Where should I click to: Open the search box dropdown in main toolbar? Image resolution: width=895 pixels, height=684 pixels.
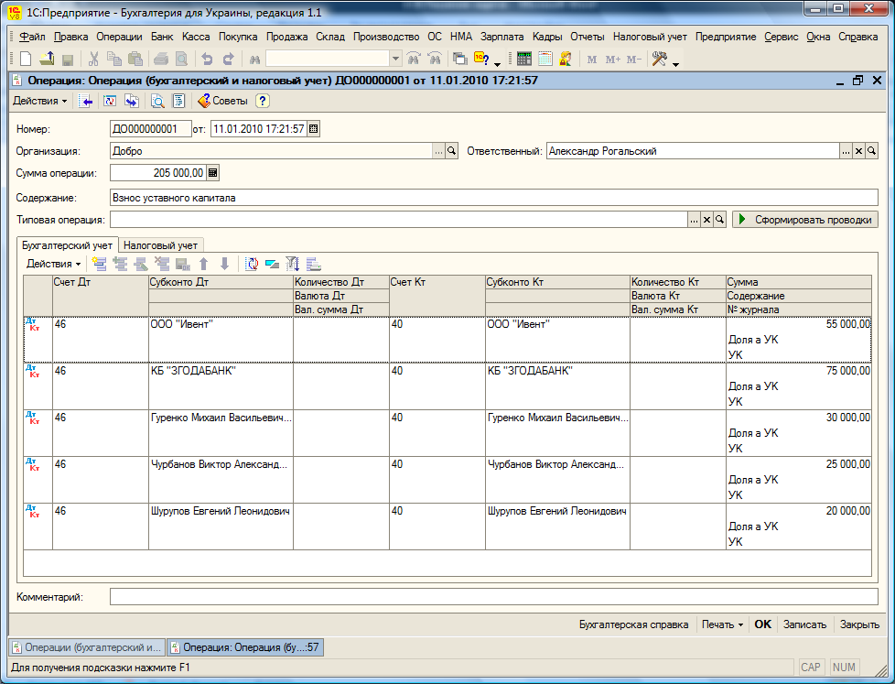pyautogui.click(x=395, y=59)
